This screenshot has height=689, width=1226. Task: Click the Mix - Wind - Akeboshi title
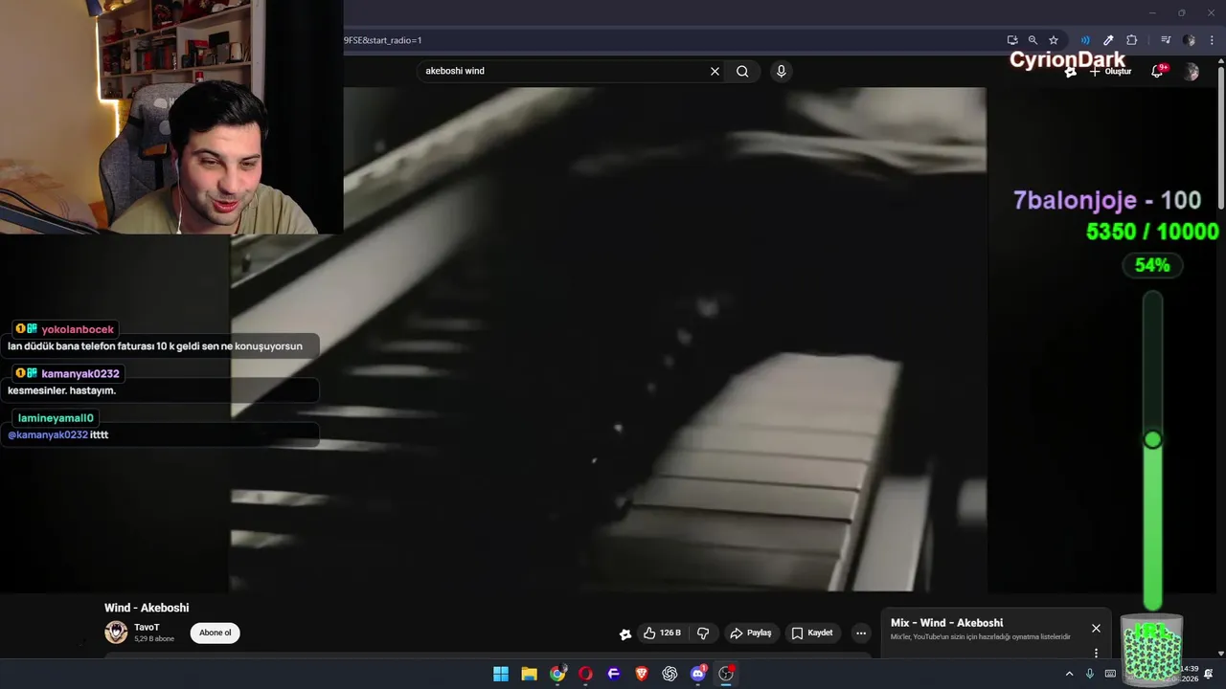pos(946,623)
